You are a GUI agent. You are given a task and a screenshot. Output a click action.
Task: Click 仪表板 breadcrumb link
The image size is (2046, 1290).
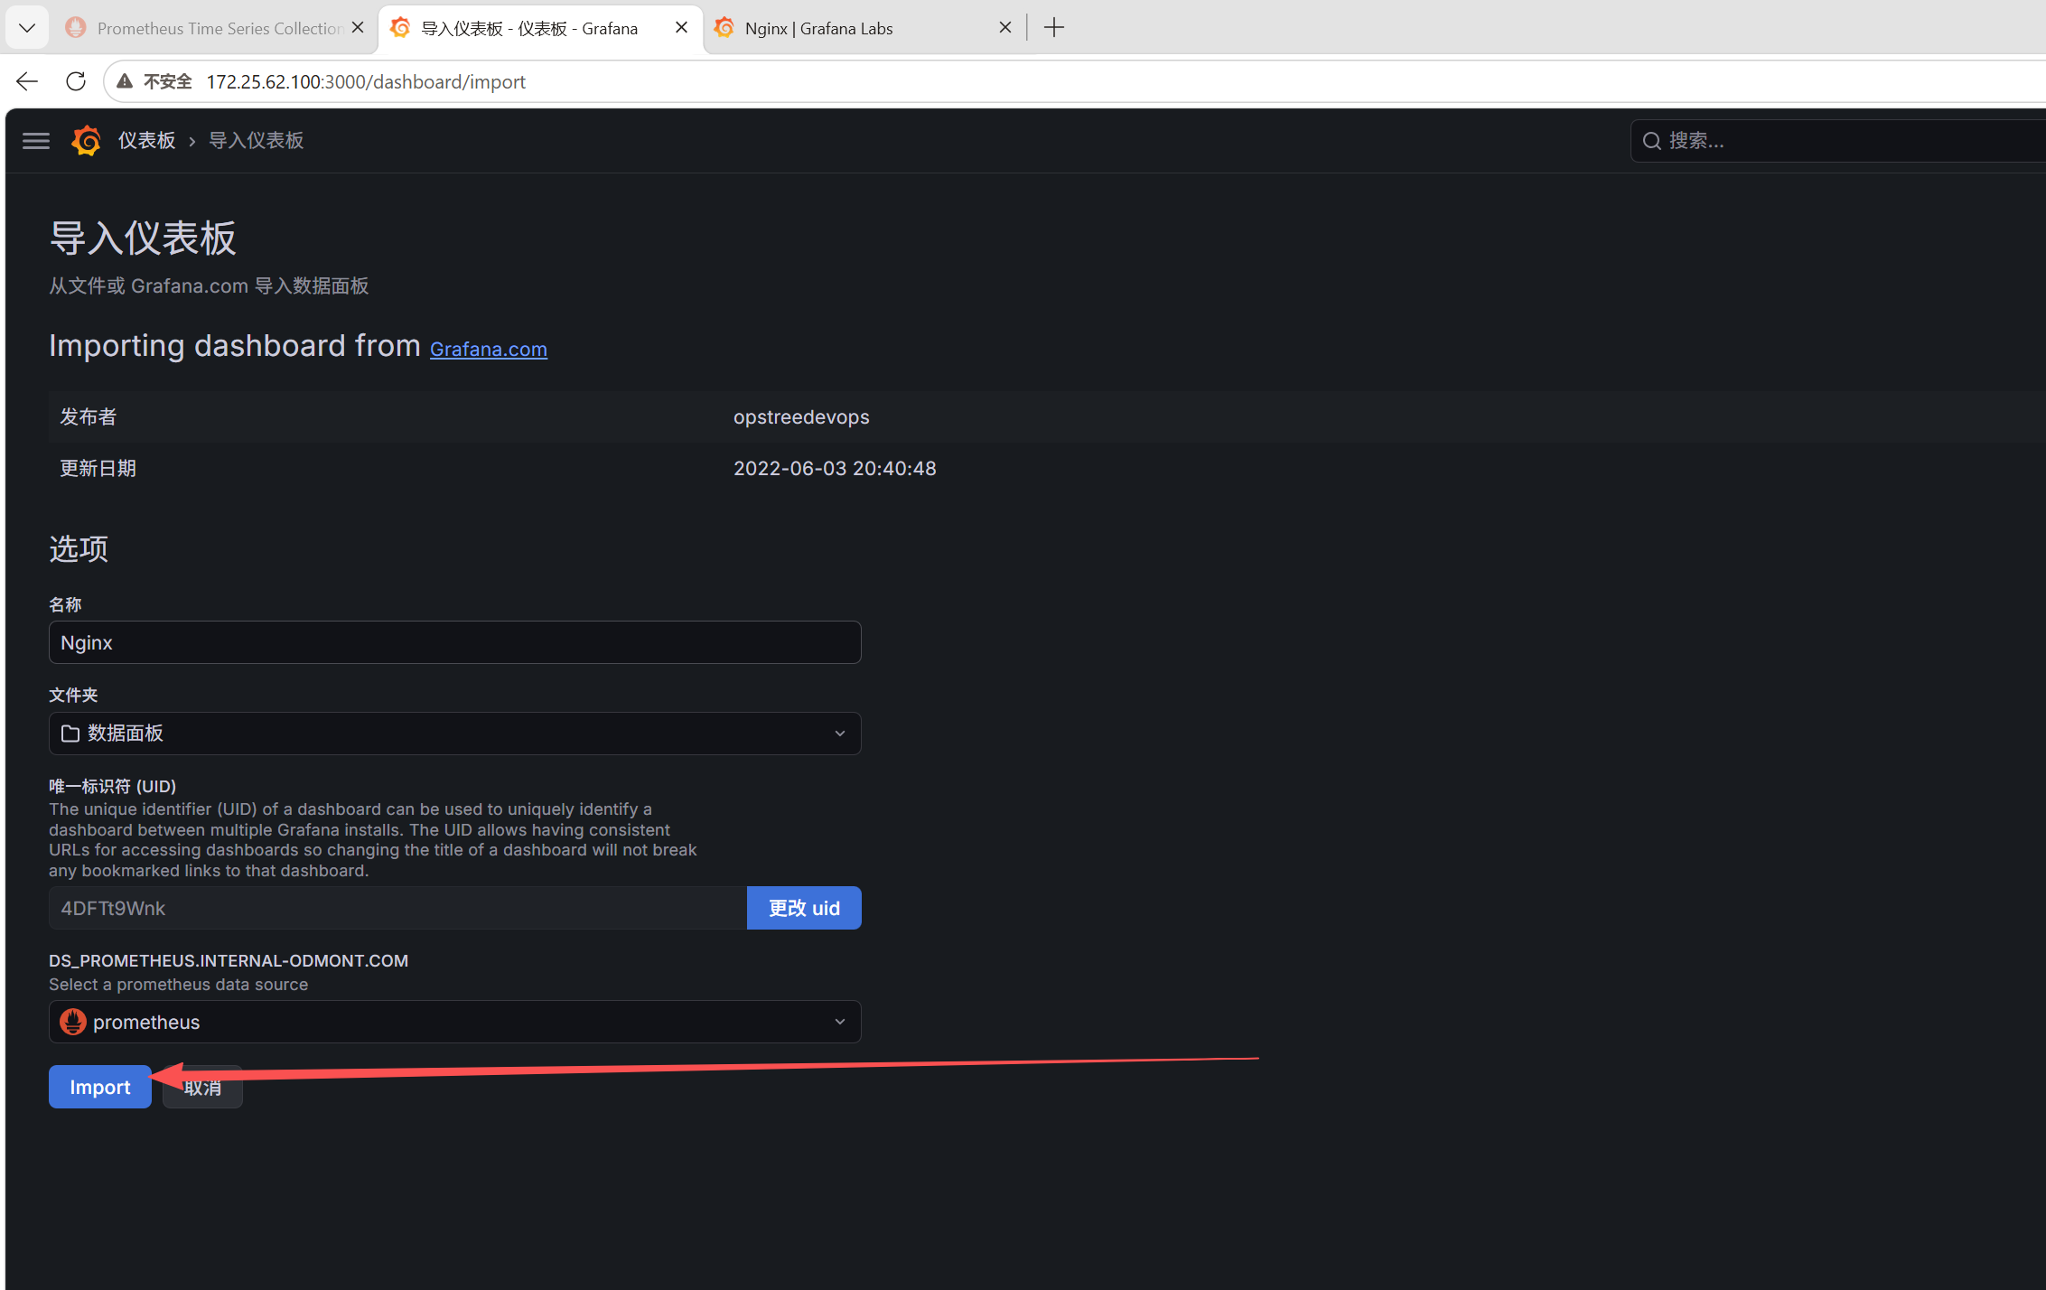click(x=146, y=141)
